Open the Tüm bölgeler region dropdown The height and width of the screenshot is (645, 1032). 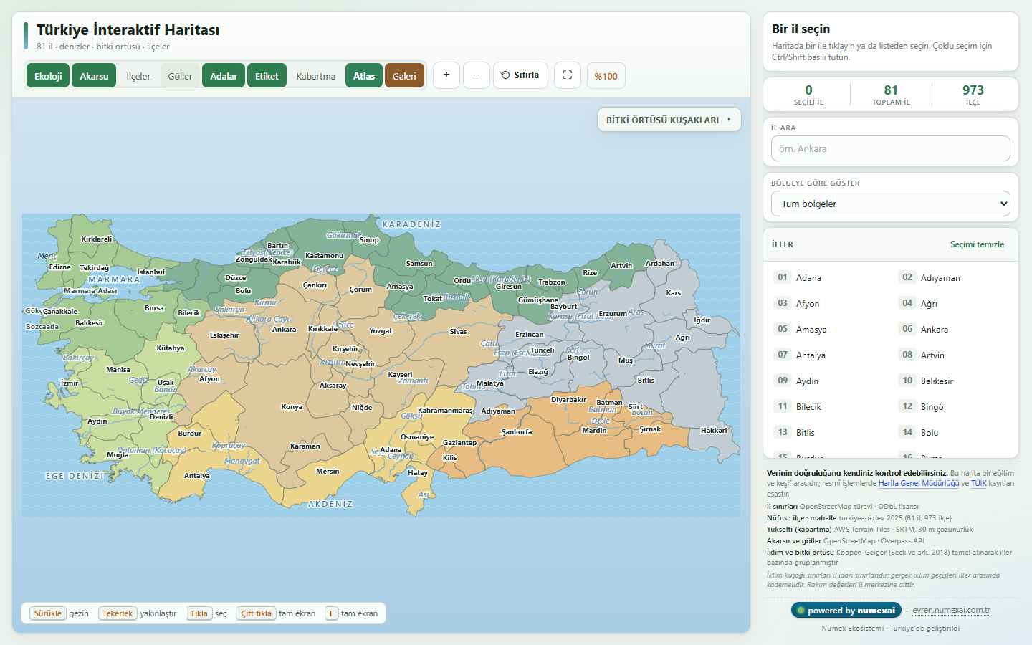coord(891,204)
